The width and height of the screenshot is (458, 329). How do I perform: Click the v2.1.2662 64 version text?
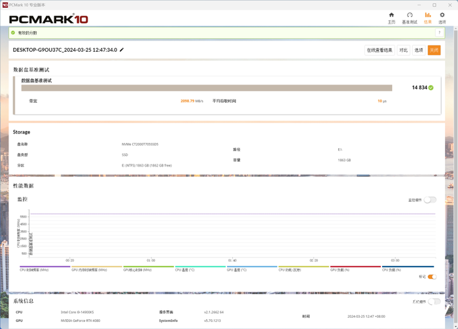click(214, 313)
